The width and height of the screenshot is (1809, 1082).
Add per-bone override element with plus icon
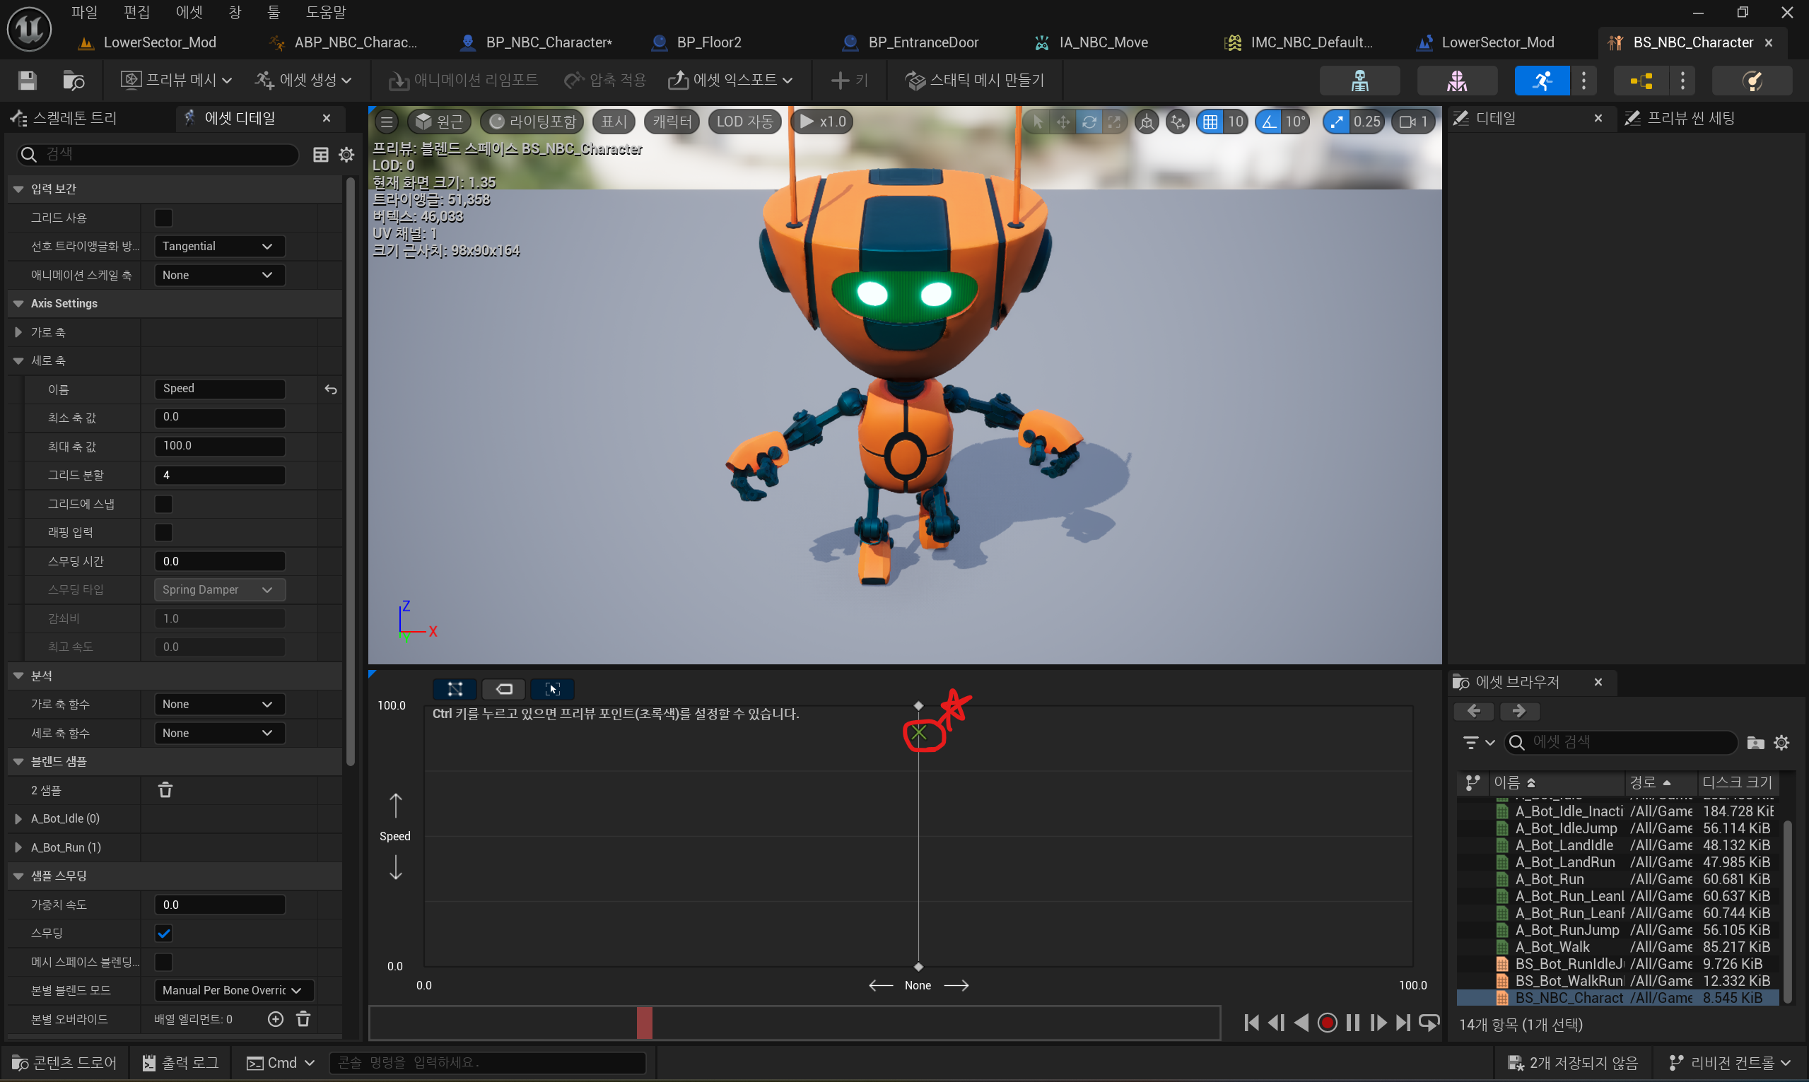[276, 1019]
